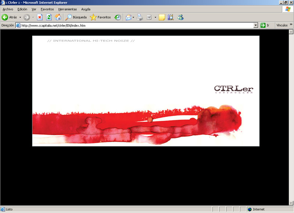Stop loading with the red X icon
294x213 pixels.
click(40, 17)
